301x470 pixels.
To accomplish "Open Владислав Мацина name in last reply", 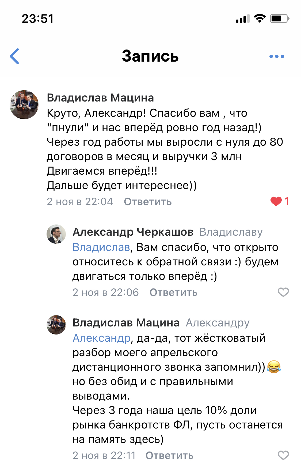I will pos(126,323).
